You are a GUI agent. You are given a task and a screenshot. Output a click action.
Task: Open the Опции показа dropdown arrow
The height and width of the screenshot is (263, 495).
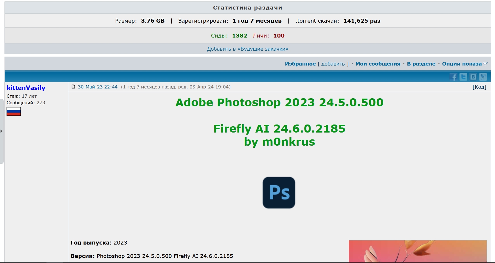coord(485,64)
